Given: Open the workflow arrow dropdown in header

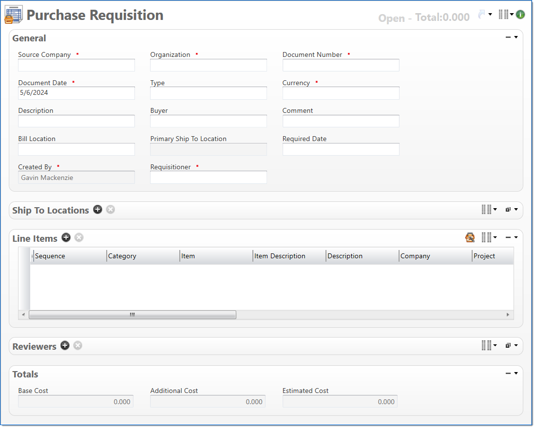Looking at the screenshot, I should pos(485,15).
